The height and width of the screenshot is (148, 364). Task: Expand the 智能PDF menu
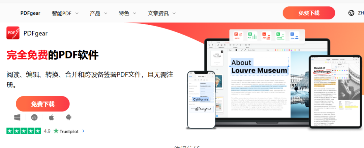pos(65,13)
